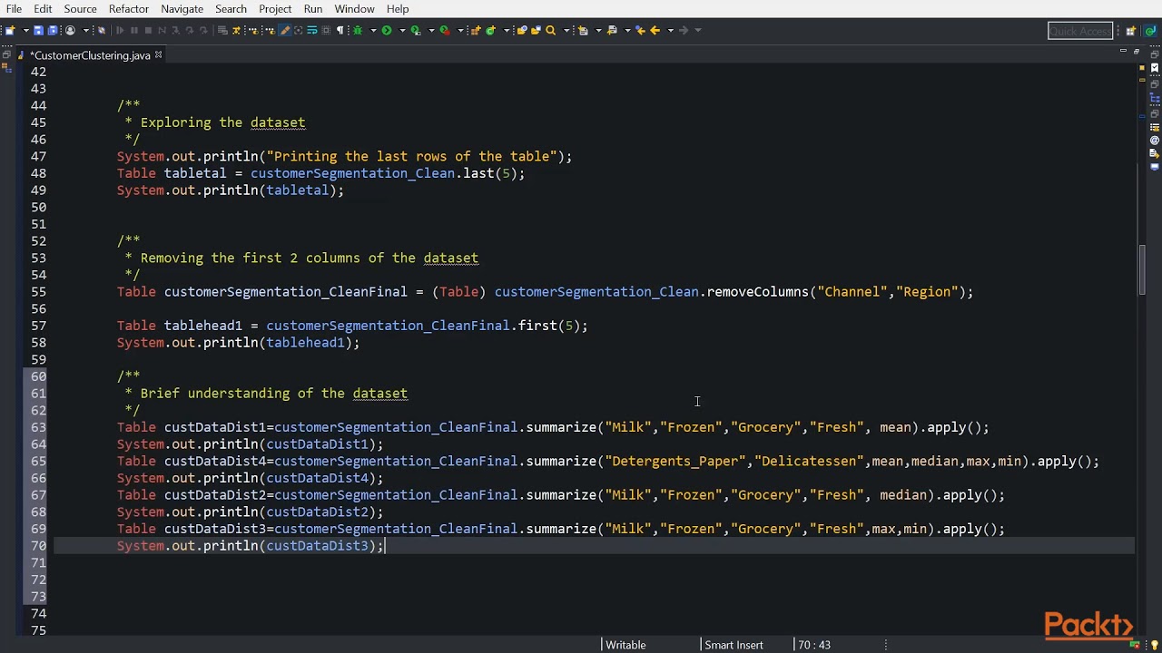
Task: Toggle Block Selection mode
Action: (x=326, y=30)
